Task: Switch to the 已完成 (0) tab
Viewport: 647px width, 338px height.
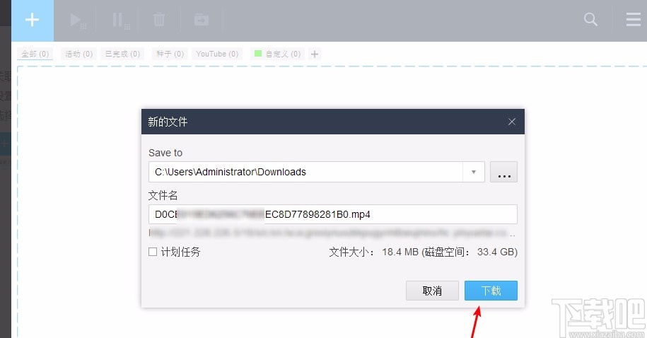Action: tap(122, 54)
